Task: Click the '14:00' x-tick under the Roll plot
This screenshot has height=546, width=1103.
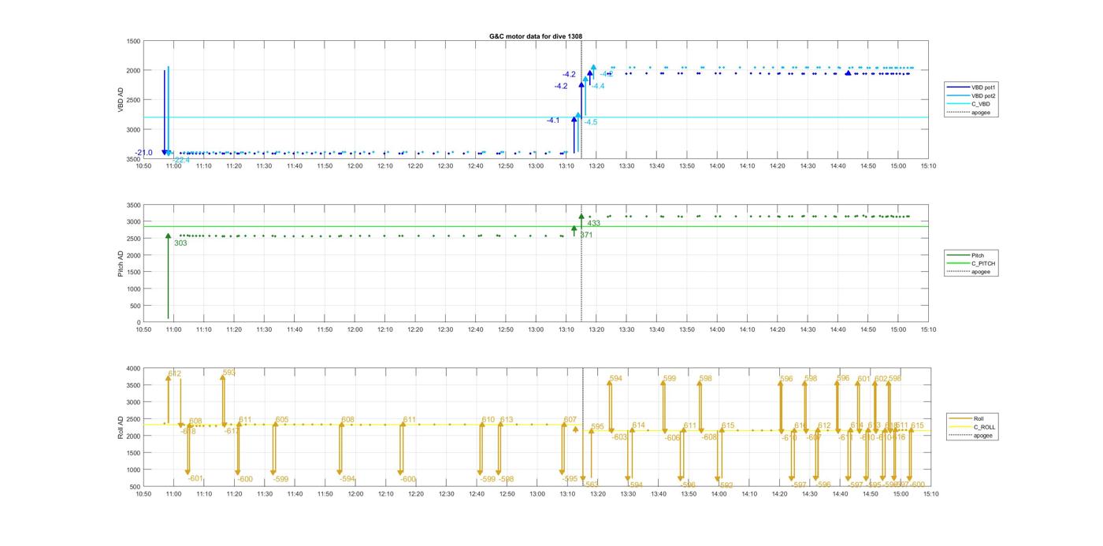Action: coord(719,494)
